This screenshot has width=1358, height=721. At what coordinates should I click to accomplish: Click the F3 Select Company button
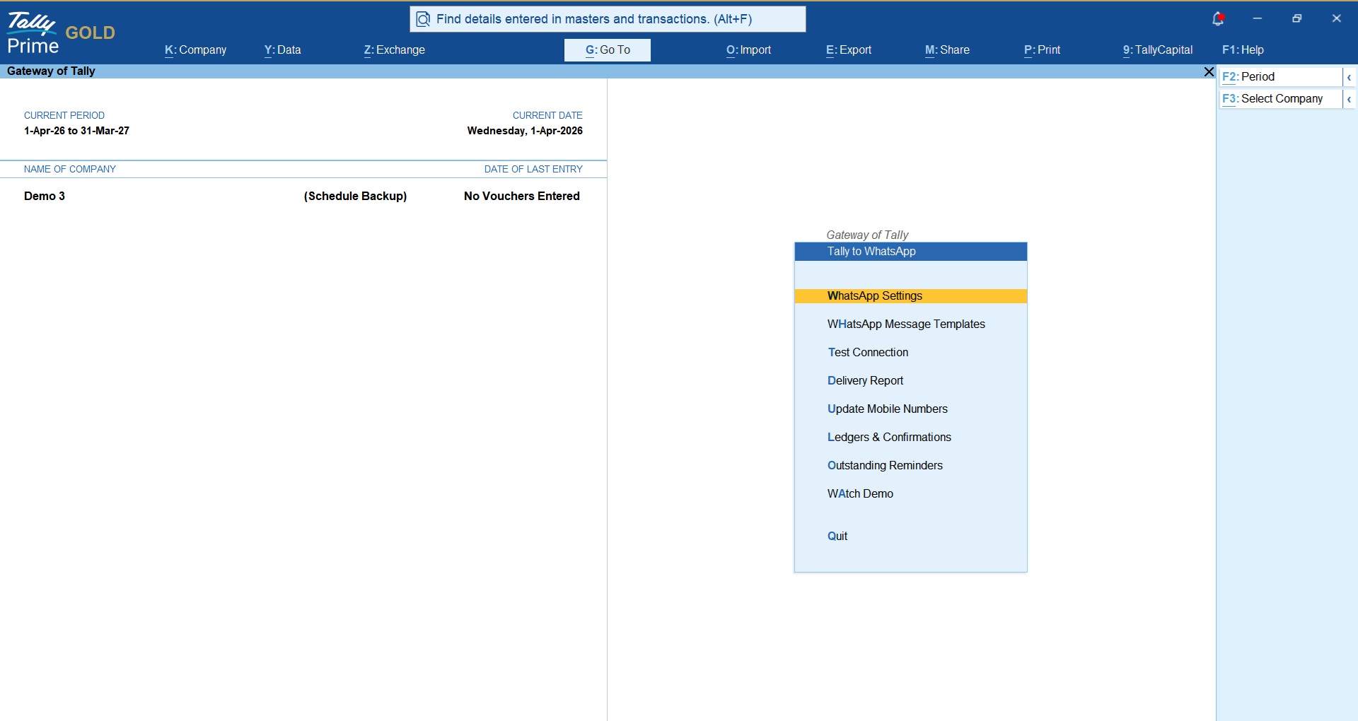[1280, 99]
